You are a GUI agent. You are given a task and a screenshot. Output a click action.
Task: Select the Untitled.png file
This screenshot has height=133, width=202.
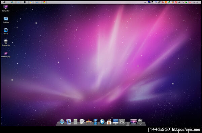(6, 55)
